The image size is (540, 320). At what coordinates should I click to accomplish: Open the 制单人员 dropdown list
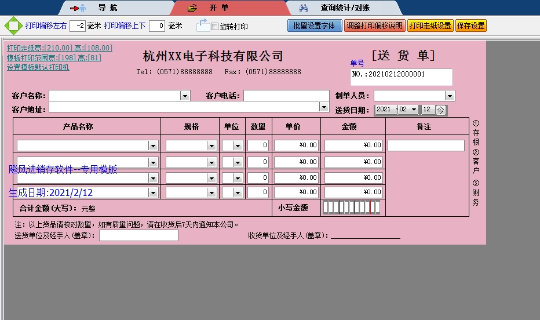tap(450, 96)
